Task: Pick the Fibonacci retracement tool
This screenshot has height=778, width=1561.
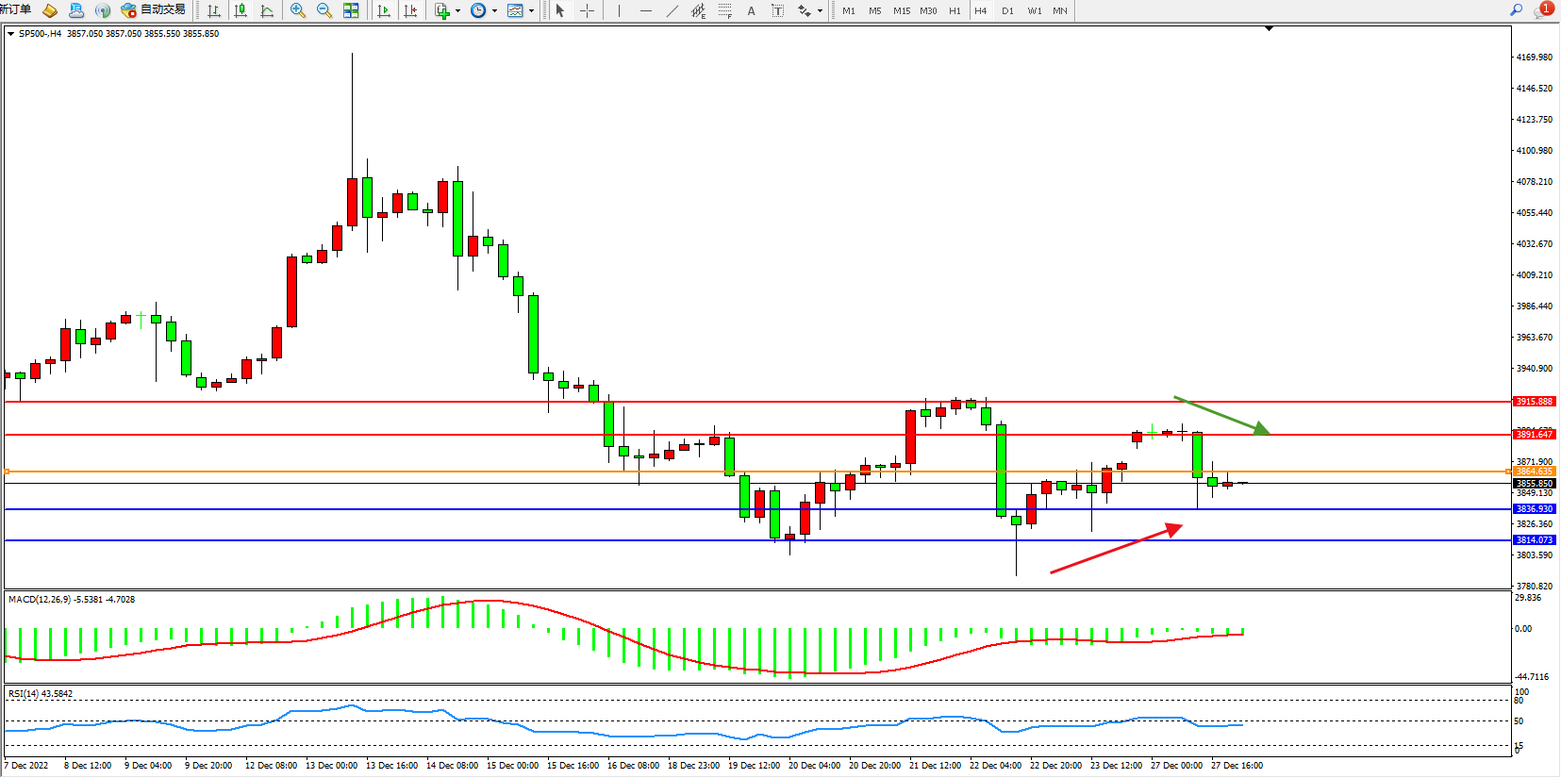Action: click(724, 10)
